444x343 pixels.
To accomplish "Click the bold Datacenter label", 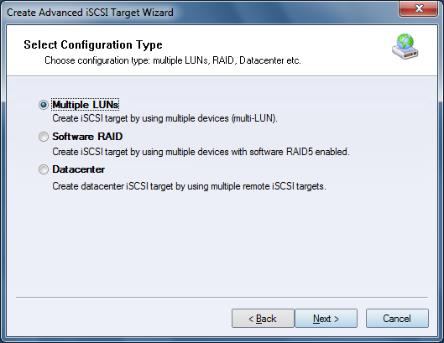I will coord(78,169).
